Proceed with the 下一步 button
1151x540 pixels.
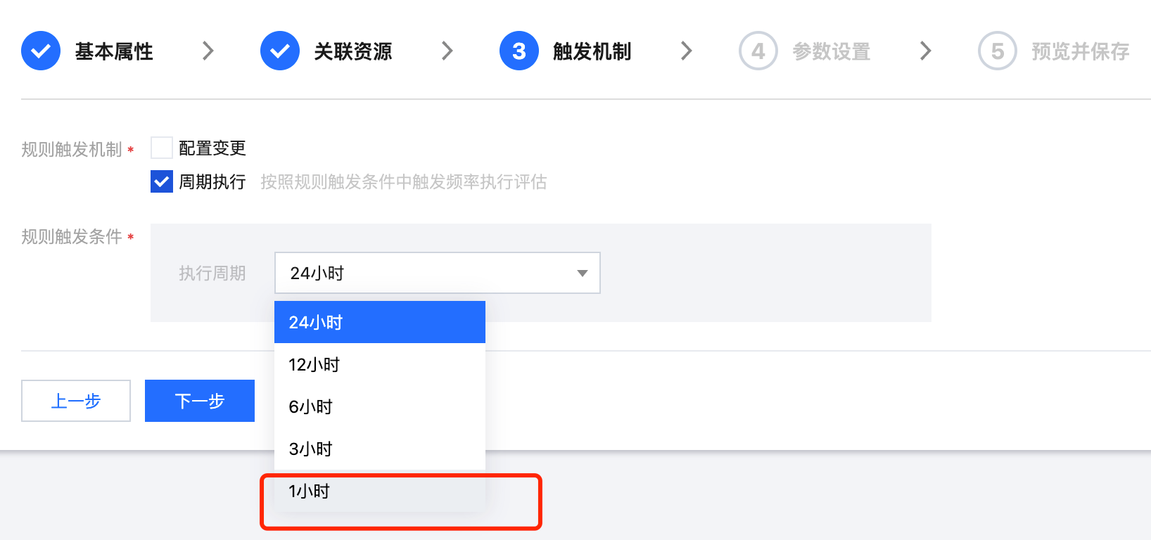pyautogui.click(x=200, y=401)
